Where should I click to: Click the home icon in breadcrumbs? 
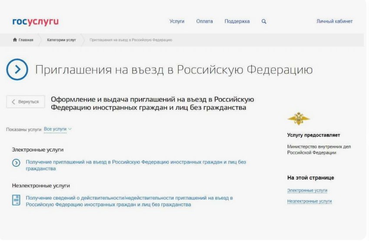coord(15,40)
